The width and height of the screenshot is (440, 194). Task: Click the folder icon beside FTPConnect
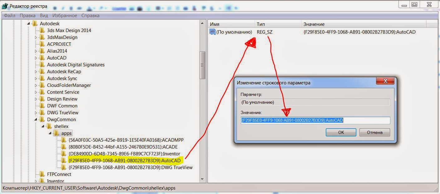(x=42, y=174)
